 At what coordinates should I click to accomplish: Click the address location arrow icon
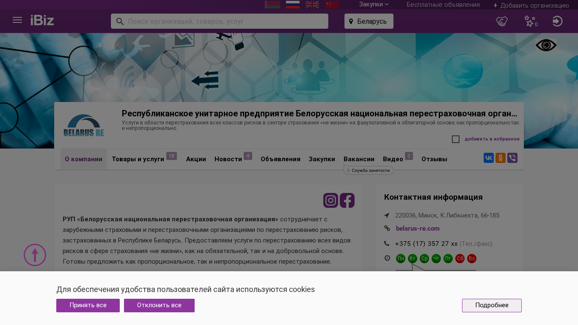click(x=387, y=215)
